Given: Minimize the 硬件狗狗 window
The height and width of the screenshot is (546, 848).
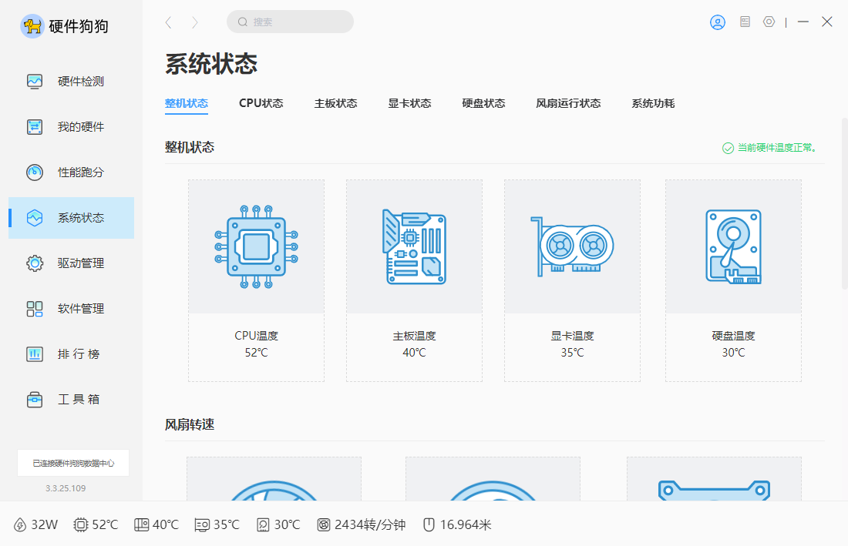Looking at the screenshot, I should click(803, 22).
